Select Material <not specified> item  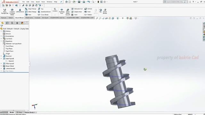tap(12, 44)
